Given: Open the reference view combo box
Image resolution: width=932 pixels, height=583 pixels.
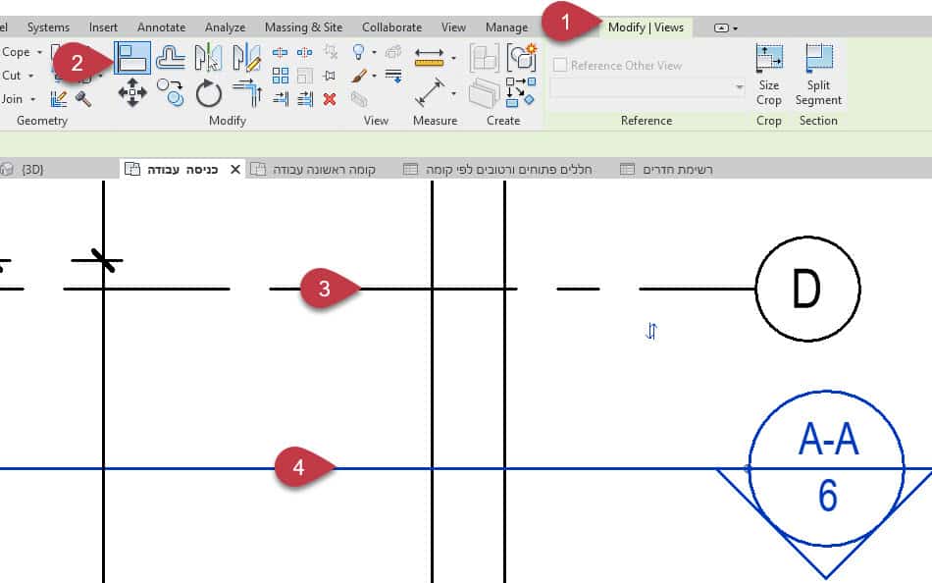Looking at the screenshot, I should coord(647,87).
